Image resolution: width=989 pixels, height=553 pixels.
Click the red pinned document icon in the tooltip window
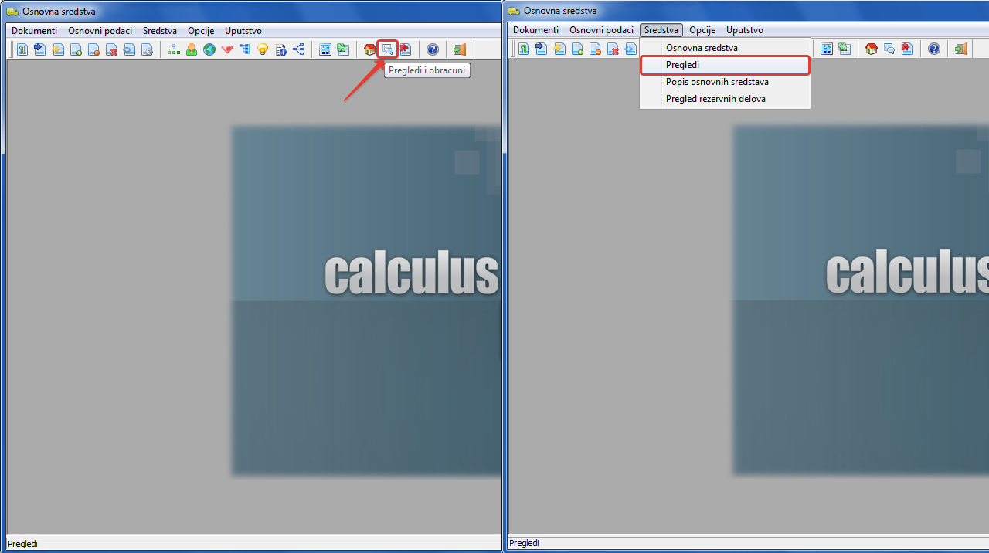(406, 49)
